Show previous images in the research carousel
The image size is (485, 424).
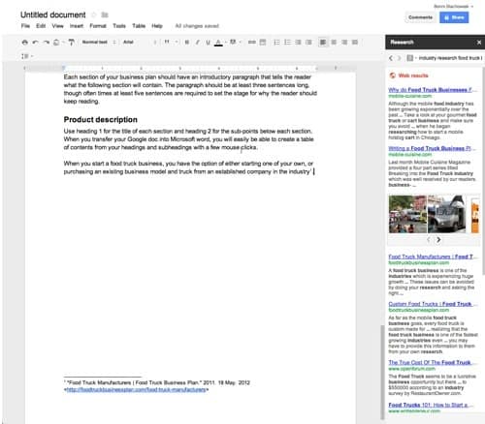click(429, 240)
